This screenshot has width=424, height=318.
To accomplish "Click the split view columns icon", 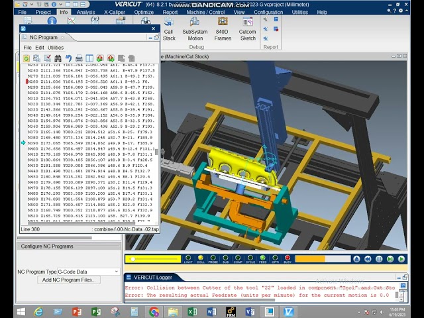I will point(89,58).
